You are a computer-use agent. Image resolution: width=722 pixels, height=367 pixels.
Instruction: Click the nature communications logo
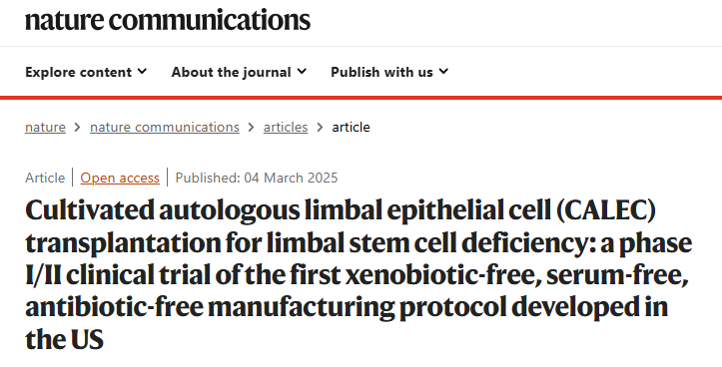(x=168, y=20)
